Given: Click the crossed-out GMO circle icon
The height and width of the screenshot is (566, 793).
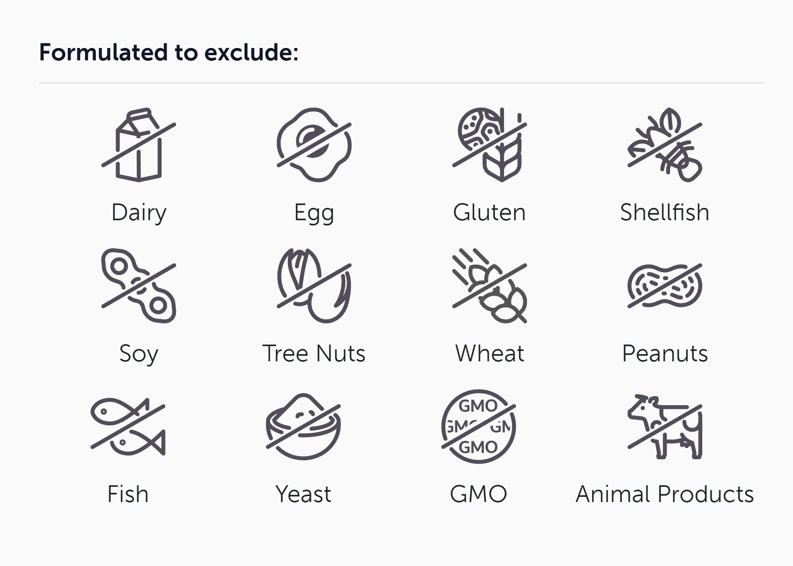Looking at the screenshot, I should 478,426.
